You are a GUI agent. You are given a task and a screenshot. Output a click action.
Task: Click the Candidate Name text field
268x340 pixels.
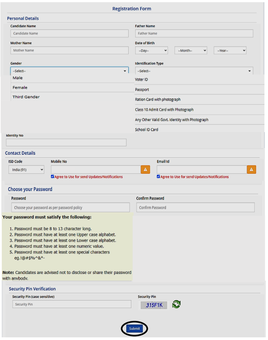69,33
